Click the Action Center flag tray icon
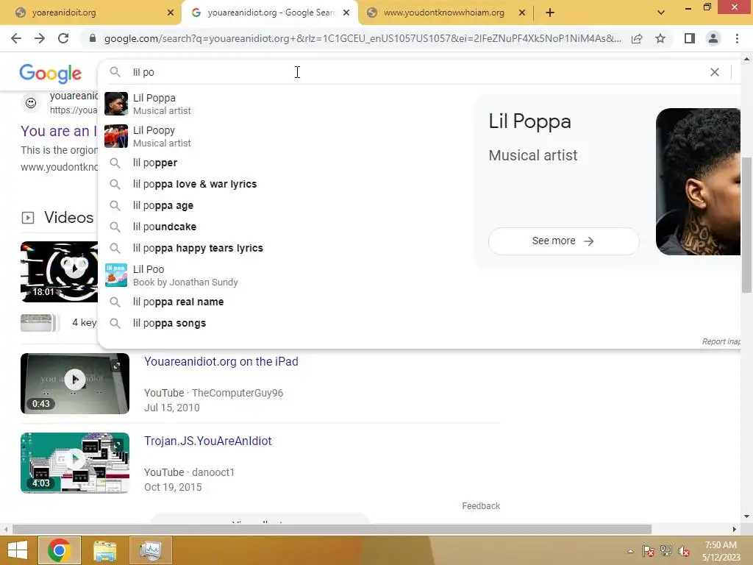The width and height of the screenshot is (753, 565). pyautogui.click(x=649, y=551)
